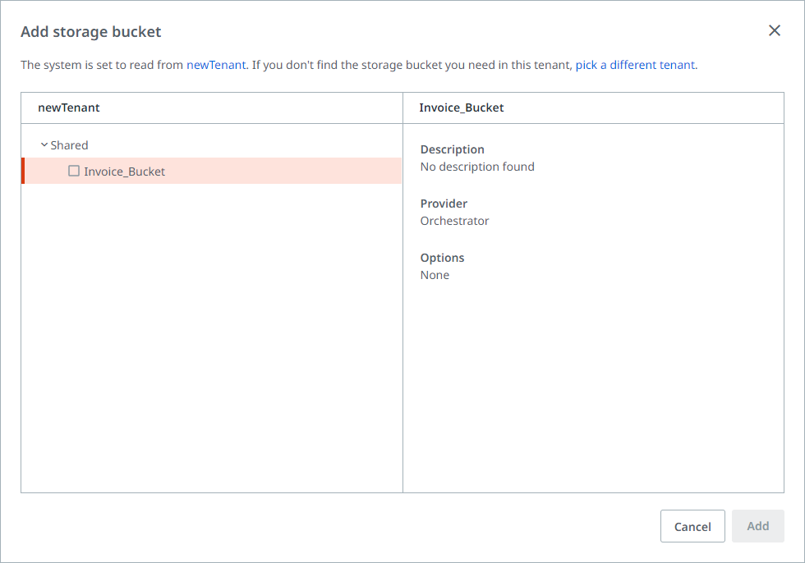This screenshot has width=805, height=563.
Task: Select the Invoice_Bucket details panel header
Action: pos(461,108)
